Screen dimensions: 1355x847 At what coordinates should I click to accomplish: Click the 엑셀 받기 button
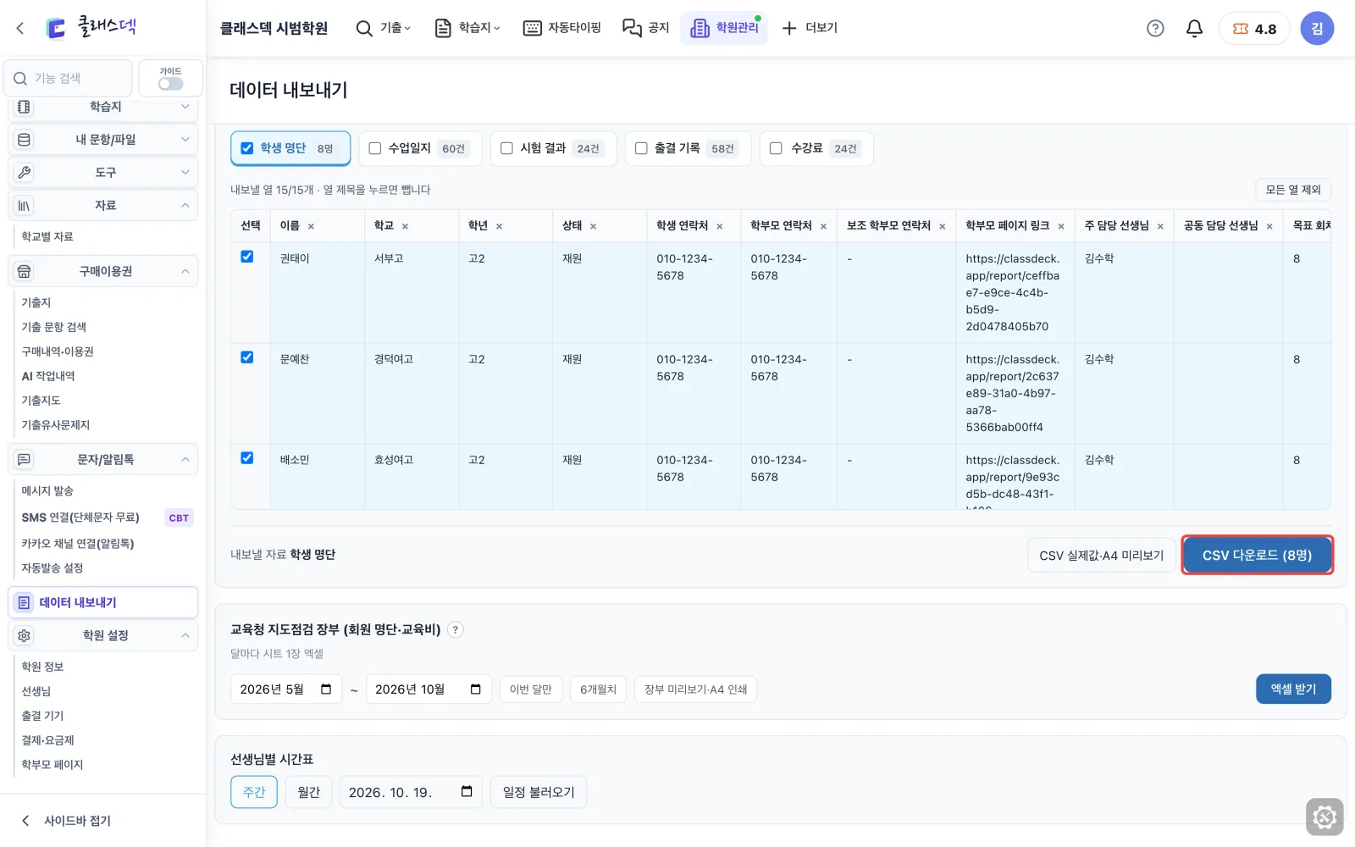(x=1293, y=689)
